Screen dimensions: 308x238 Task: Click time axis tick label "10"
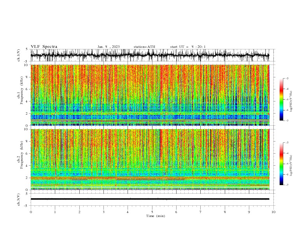pyautogui.click(x=273, y=212)
